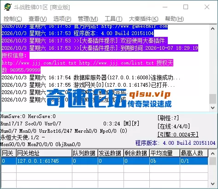218x189 pixels.
Task: Click the 网关地址 column header
Action: point(44,153)
